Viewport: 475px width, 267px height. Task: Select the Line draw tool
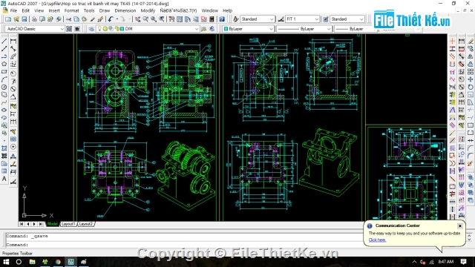coord(4,41)
